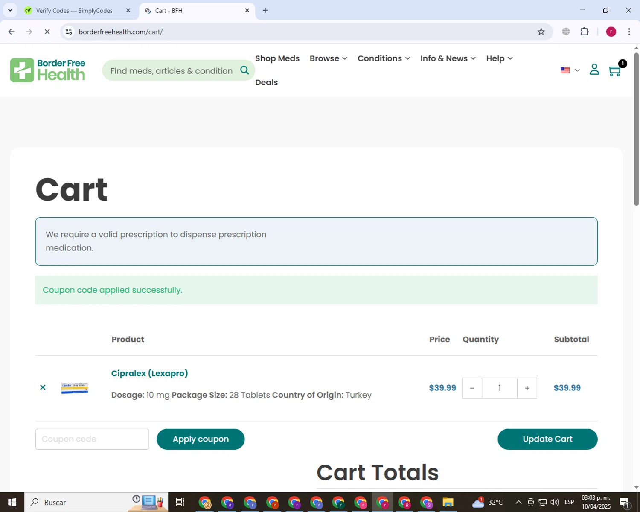Open Chrome taskbar icon with S badge

pos(426,502)
